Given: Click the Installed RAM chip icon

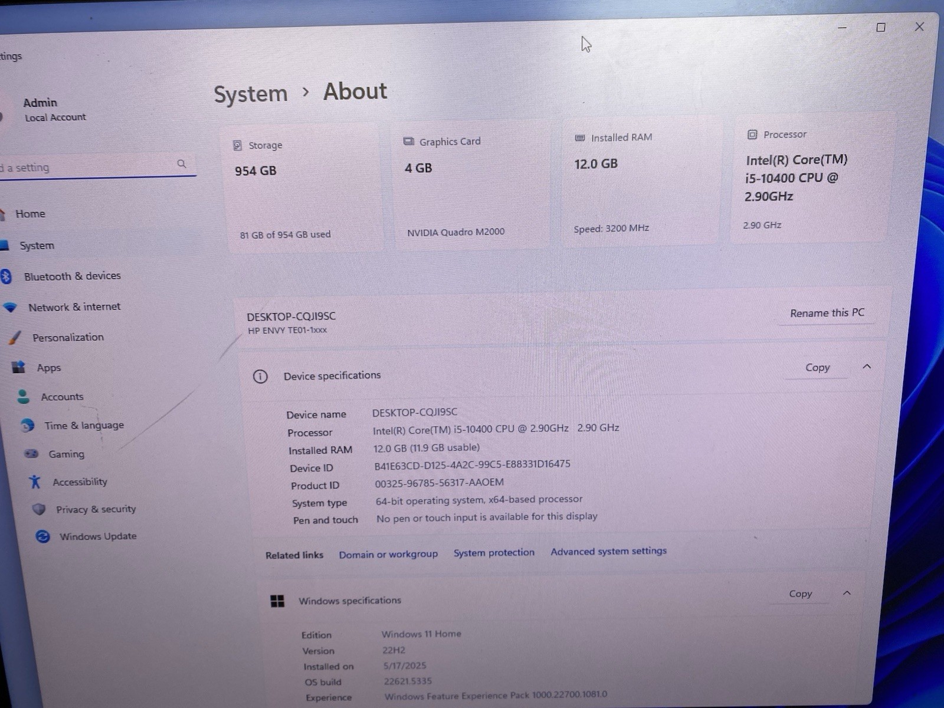Looking at the screenshot, I should point(580,137).
